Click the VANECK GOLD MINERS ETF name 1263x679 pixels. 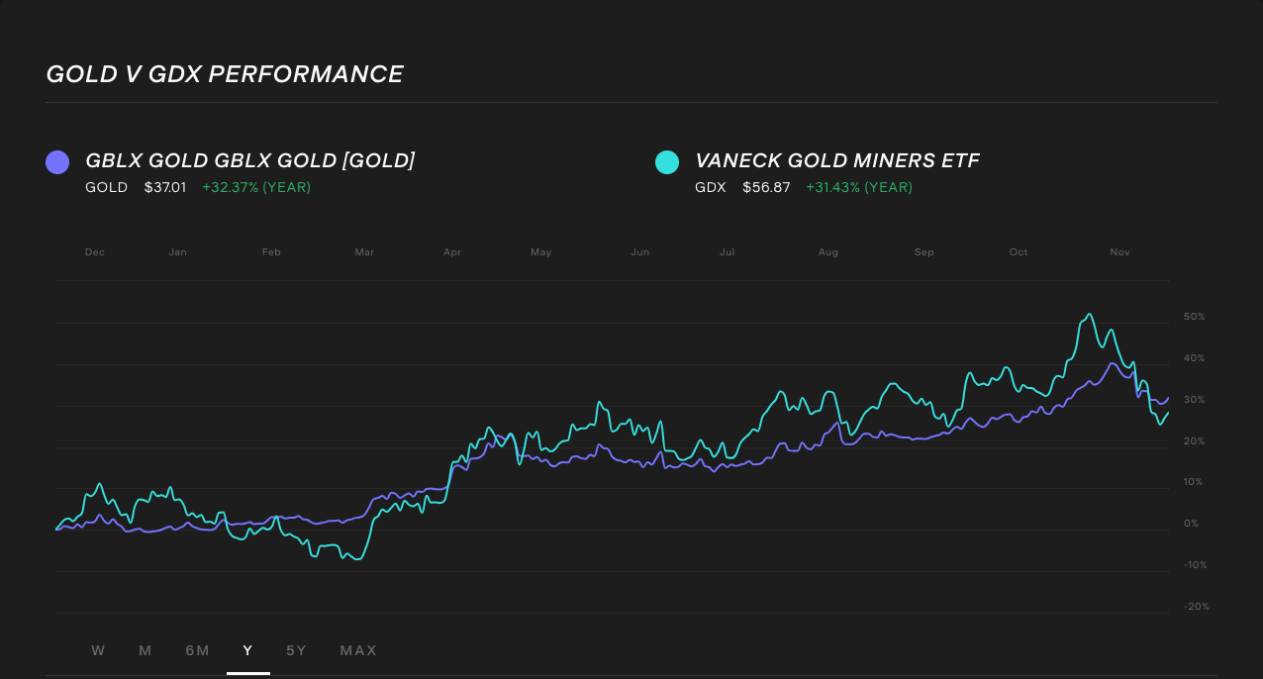837,159
